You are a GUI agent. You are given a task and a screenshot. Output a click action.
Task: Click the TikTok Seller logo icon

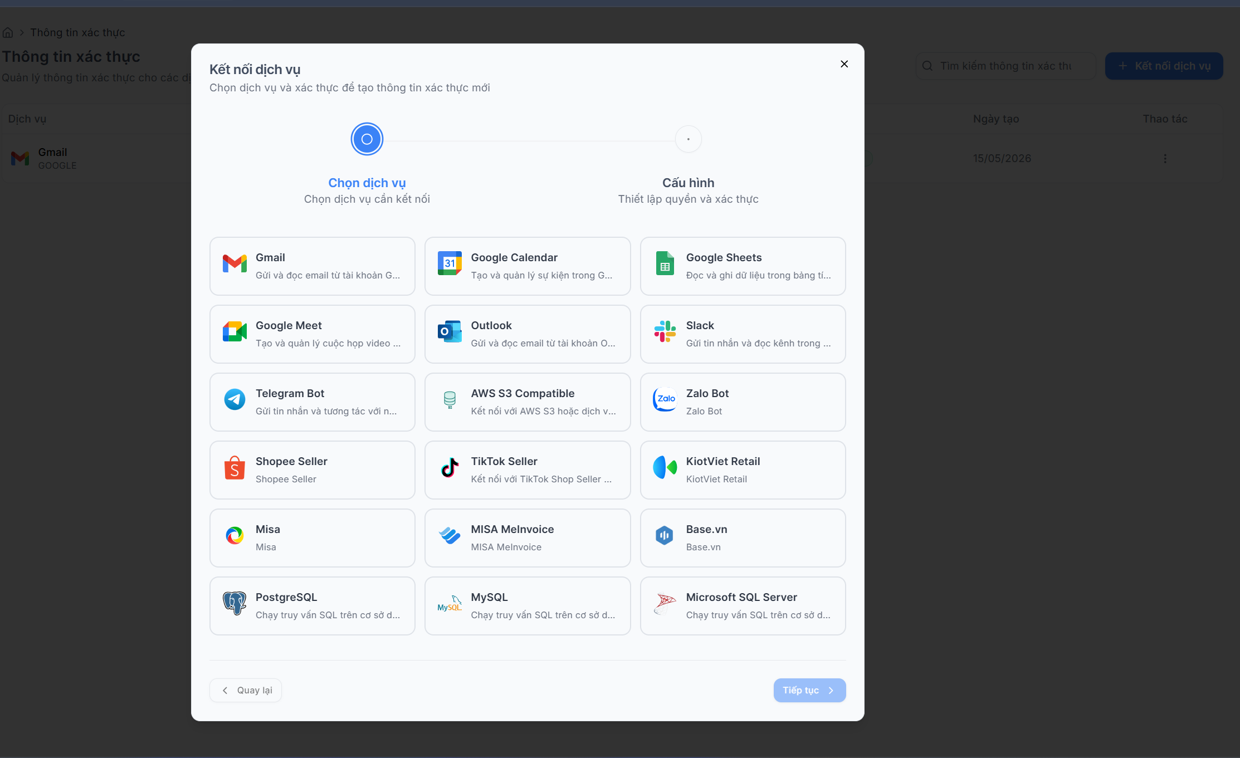point(450,467)
